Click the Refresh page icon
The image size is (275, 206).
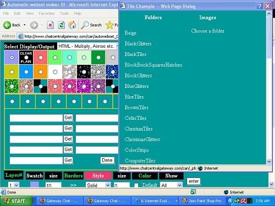[x=61, y=25]
